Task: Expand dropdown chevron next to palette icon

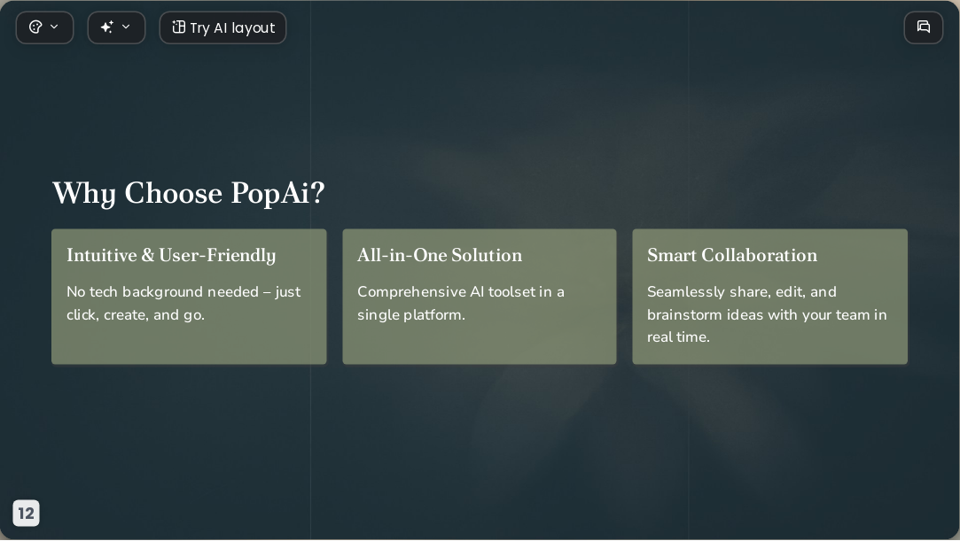Action: (54, 27)
